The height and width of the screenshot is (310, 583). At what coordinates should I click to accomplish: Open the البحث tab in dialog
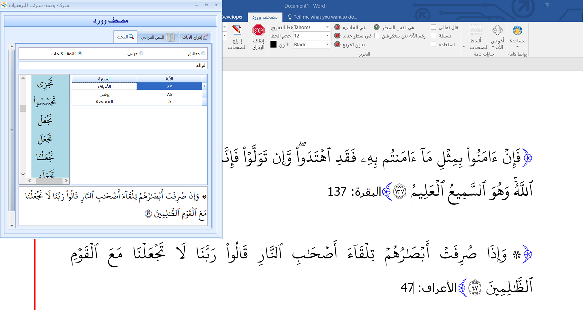click(125, 37)
